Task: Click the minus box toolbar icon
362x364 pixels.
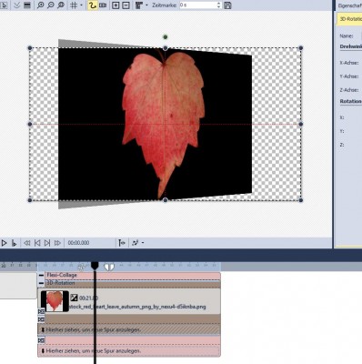Action: tap(126, 5)
